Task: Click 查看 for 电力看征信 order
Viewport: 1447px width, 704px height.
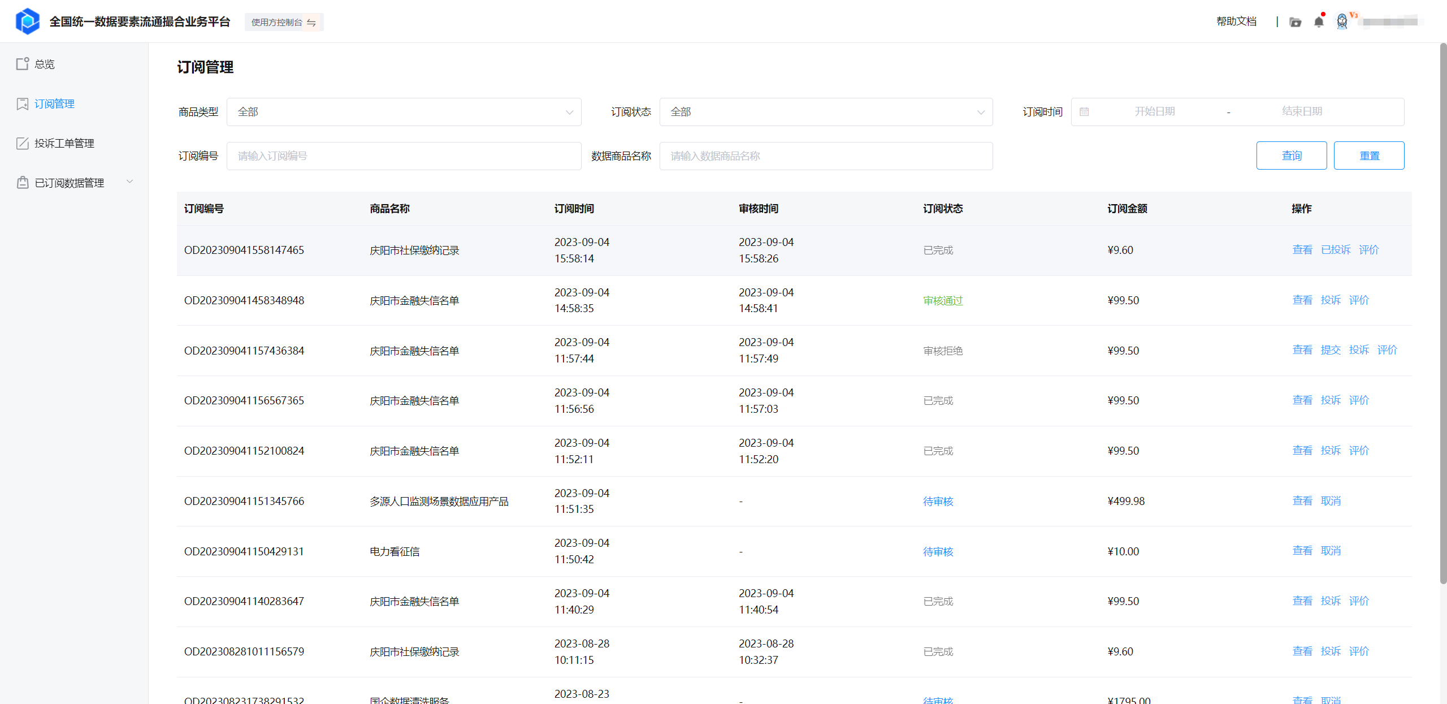Action: [1302, 551]
